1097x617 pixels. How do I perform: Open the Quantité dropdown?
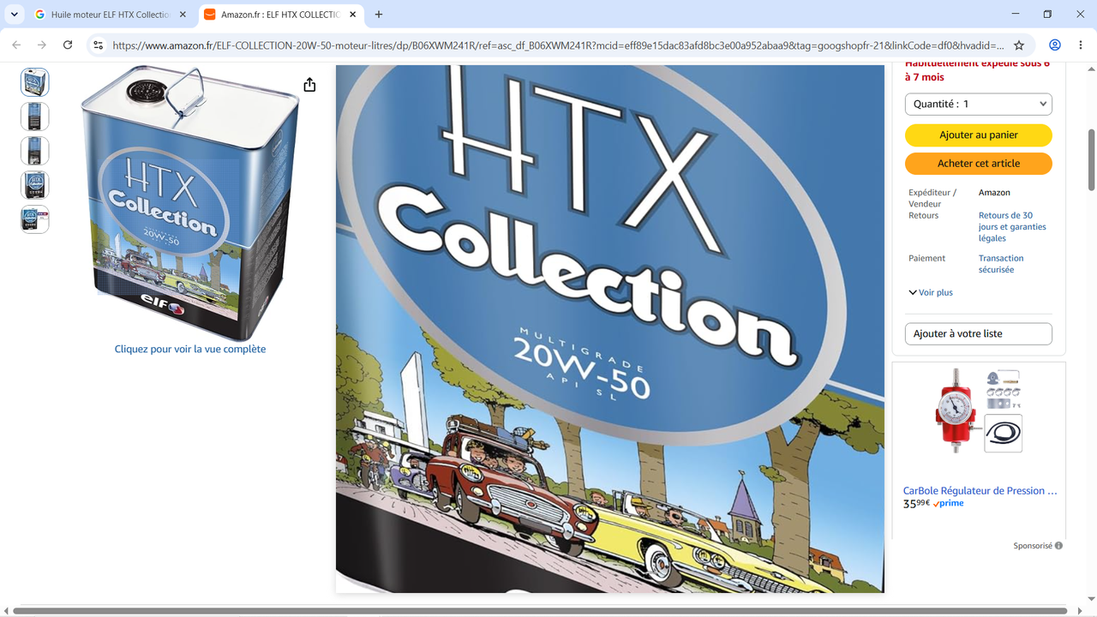(x=979, y=105)
